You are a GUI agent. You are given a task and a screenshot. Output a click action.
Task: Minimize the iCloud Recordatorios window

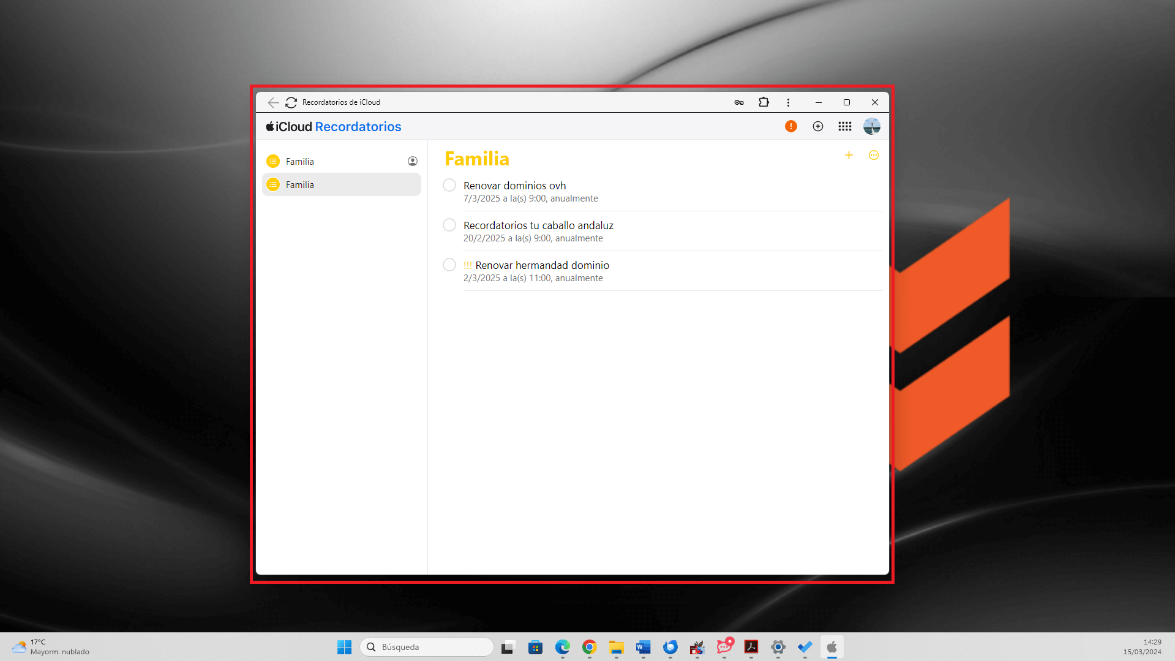818,102
